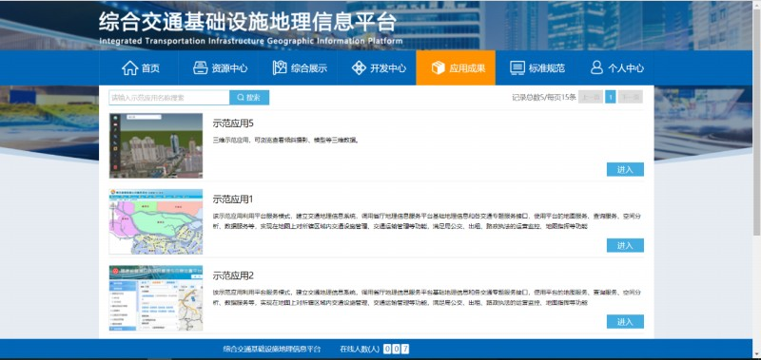Switch to the 开发中心 tab
The height and width of the screenshot is (360, 761).
(x=377, y=67)
